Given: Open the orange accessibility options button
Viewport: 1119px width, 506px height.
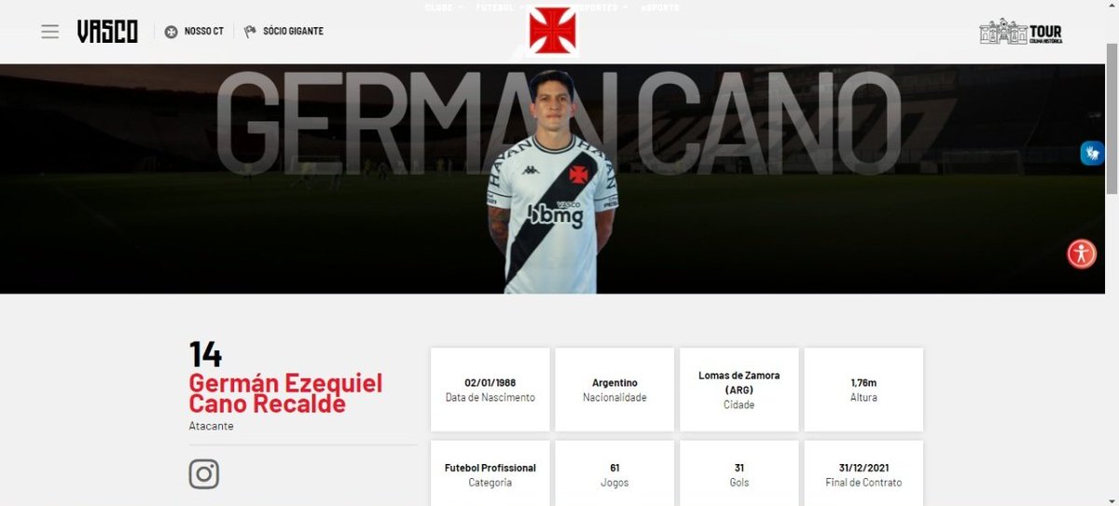Looking at the screenshot, I should coord(1082,253).
